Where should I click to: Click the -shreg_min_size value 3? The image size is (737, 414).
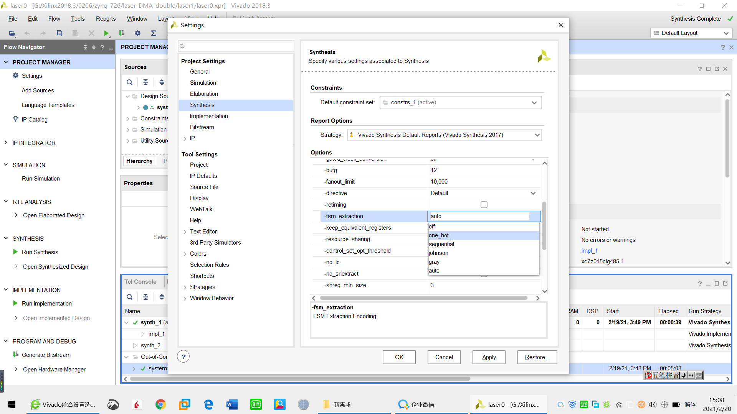point(484,285)
